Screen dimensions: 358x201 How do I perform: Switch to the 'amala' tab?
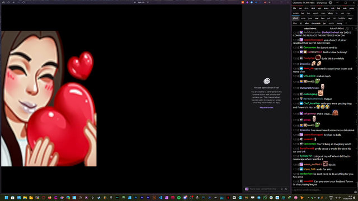pos(296,13)
